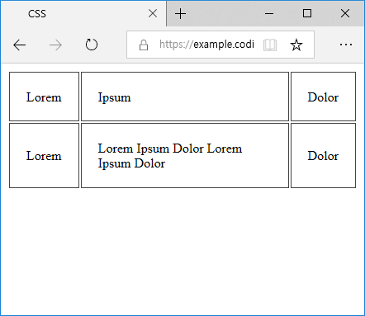Click 'Lorem Ipsum Dolor Lorem Ipsum Dolor' cell
The width and height of the screenshot is (365, 316).
[185, 155]
